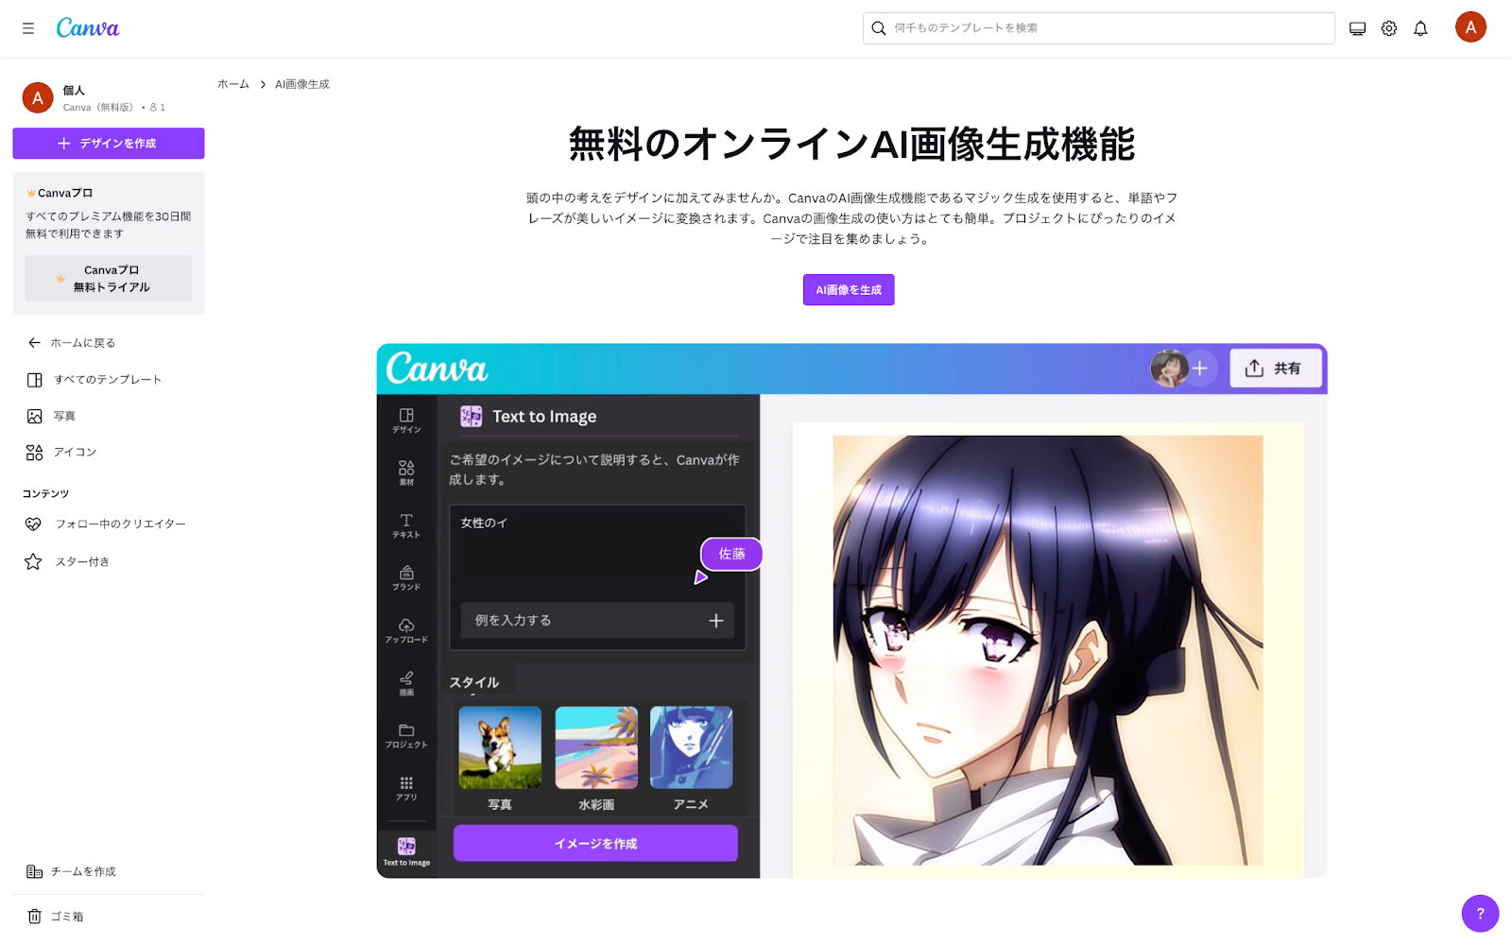The width and height of the screenshot is (1512, 945).
Task: Open settings gear icon
Action: pyautogui.click(x=1389, y=28)
